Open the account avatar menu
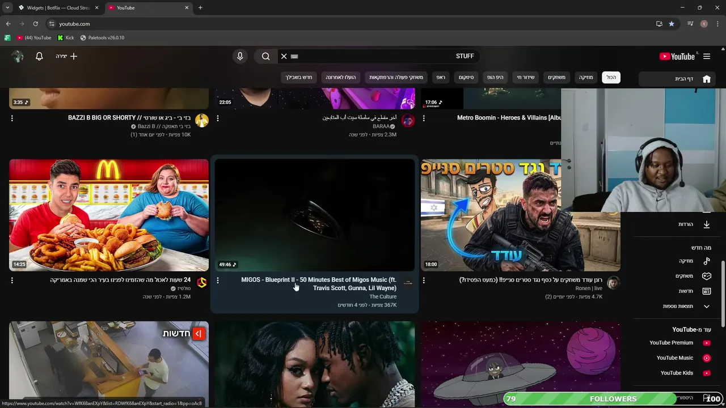The width and height of the screenshot is (726, 408). (18, 56)
